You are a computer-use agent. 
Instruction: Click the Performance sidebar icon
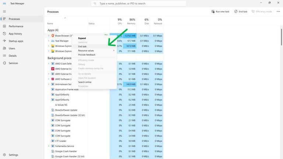click(x=4, y=26)
